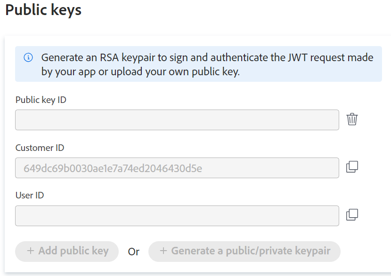Click the Public key ID label
Screen dimensions: 391x276
click(x=41, y=100)
